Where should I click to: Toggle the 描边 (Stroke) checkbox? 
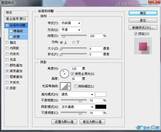pyautogui.click(x=7, y=43)
